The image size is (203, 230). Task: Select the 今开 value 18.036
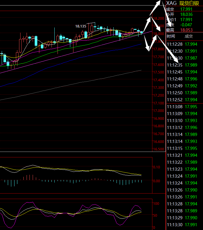click(186, 14)
